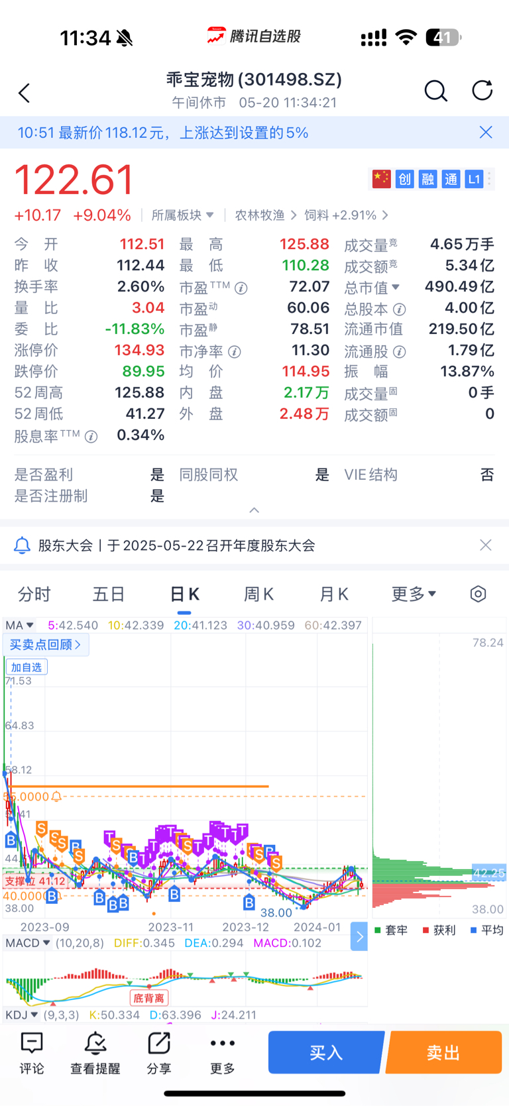The image size is (509, 1106).
Task: Tap the 通 connect tag icon
Action: click(x=451, y=179)
